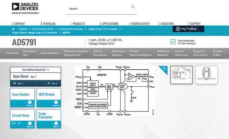Select the block diagram thumbnail
The height and width of the screenshot is (139, 229).
tap(181, 75)
